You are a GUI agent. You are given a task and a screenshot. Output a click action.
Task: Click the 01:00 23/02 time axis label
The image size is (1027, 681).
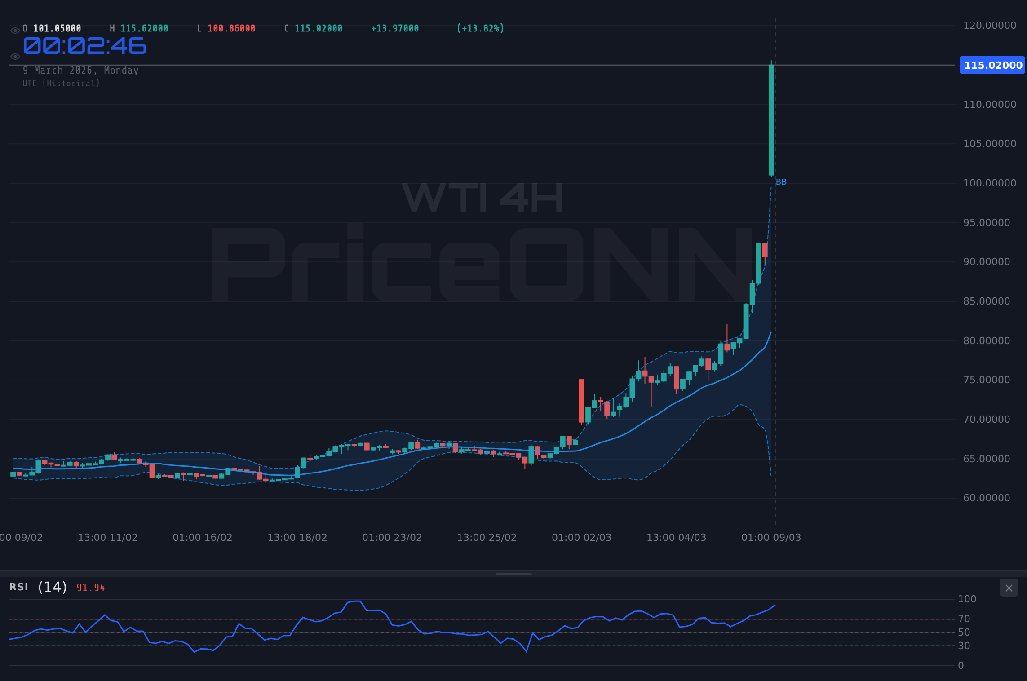pos(392,538)
